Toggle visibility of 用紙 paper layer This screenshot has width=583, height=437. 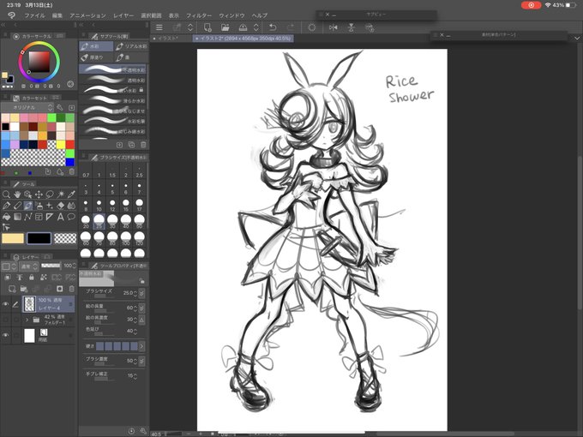[x=6, y=335]
